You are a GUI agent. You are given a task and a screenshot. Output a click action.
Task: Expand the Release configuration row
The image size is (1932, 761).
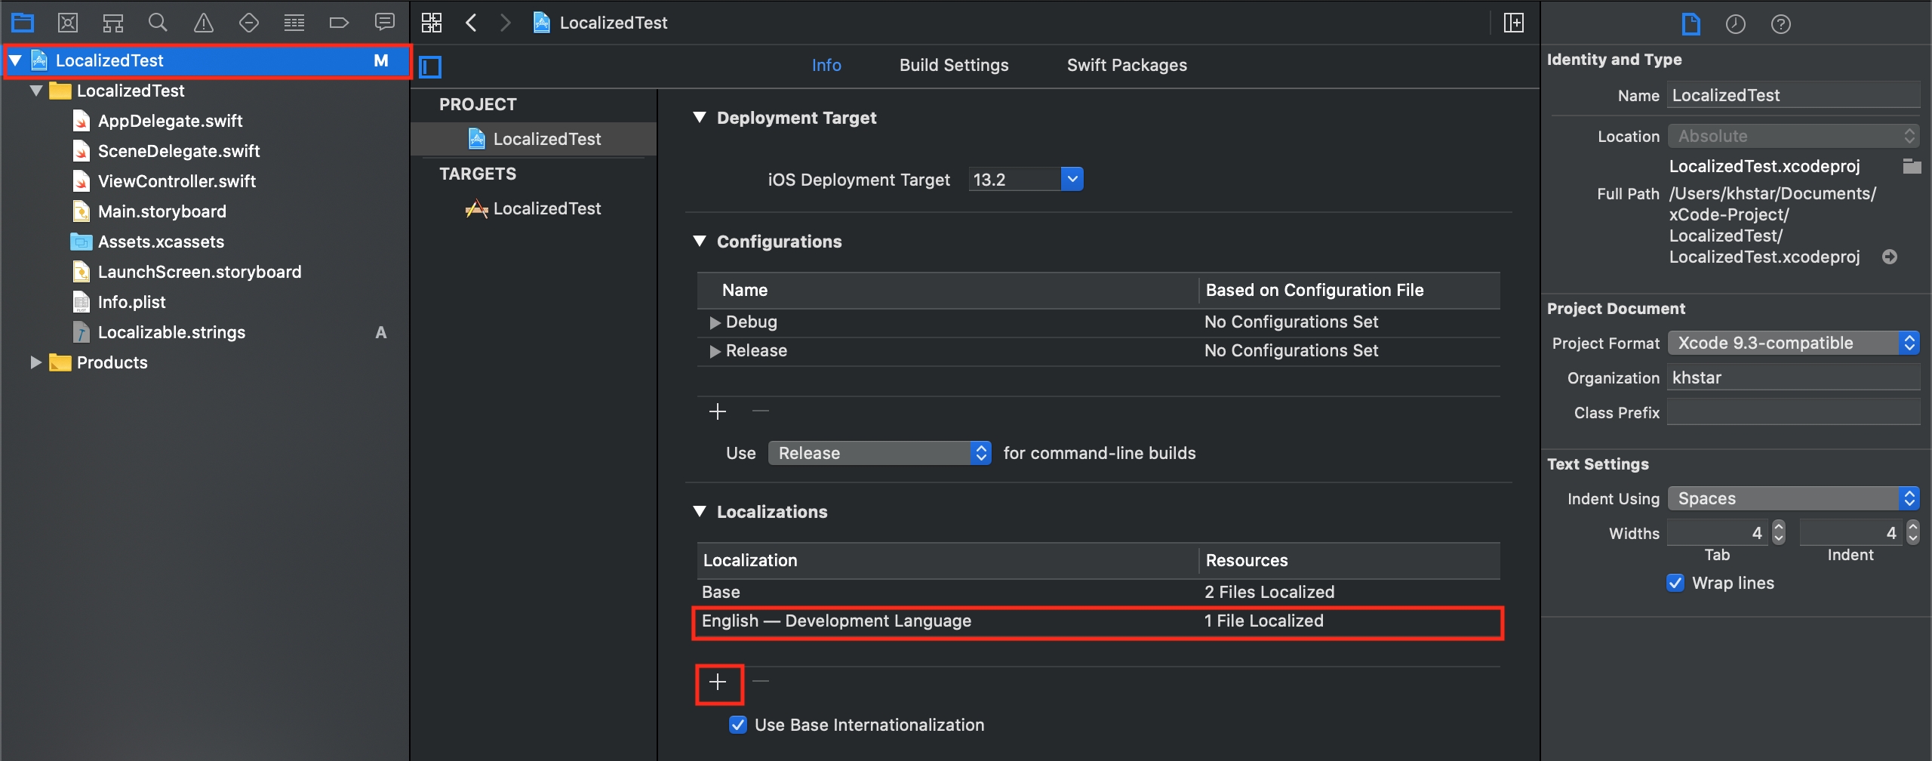[x=715, y=351]
